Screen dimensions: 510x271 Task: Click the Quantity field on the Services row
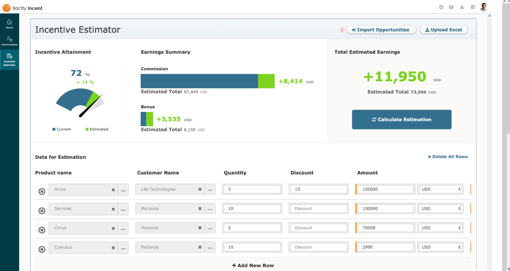tap(252, 208)
